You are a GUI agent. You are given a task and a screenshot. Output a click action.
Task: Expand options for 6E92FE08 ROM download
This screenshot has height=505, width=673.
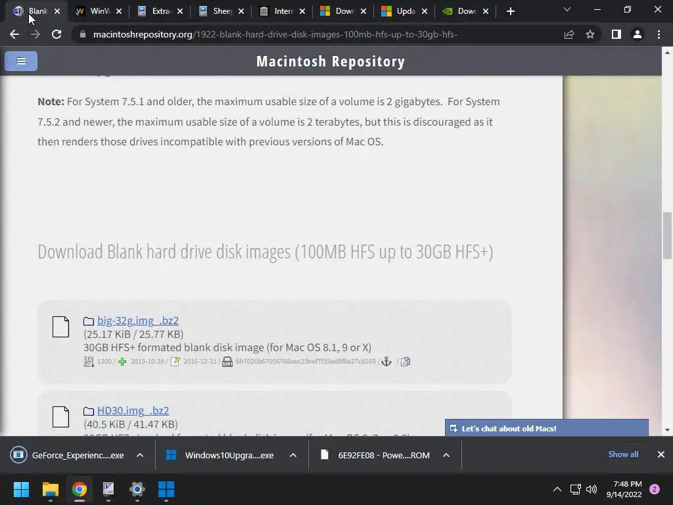click(446, 455)
